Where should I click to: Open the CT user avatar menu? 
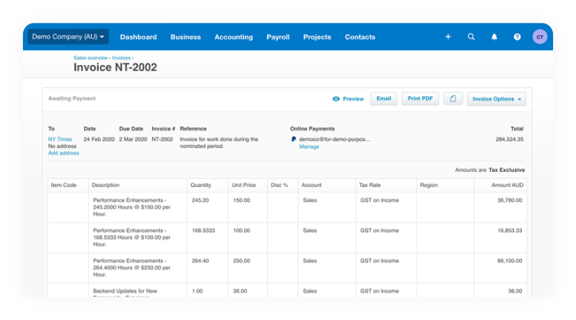pyautogui.click(x=539, y=37)
